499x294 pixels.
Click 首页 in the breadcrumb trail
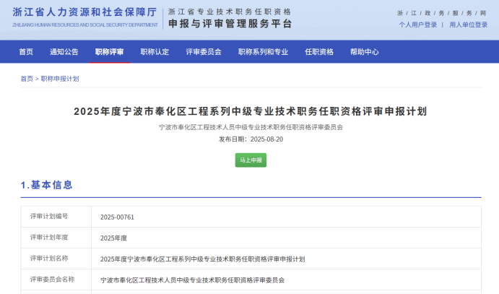26,79
